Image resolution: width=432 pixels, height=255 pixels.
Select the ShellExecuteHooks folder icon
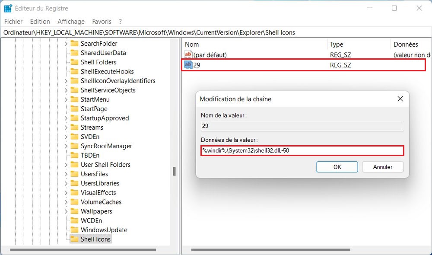click(74, 71)
